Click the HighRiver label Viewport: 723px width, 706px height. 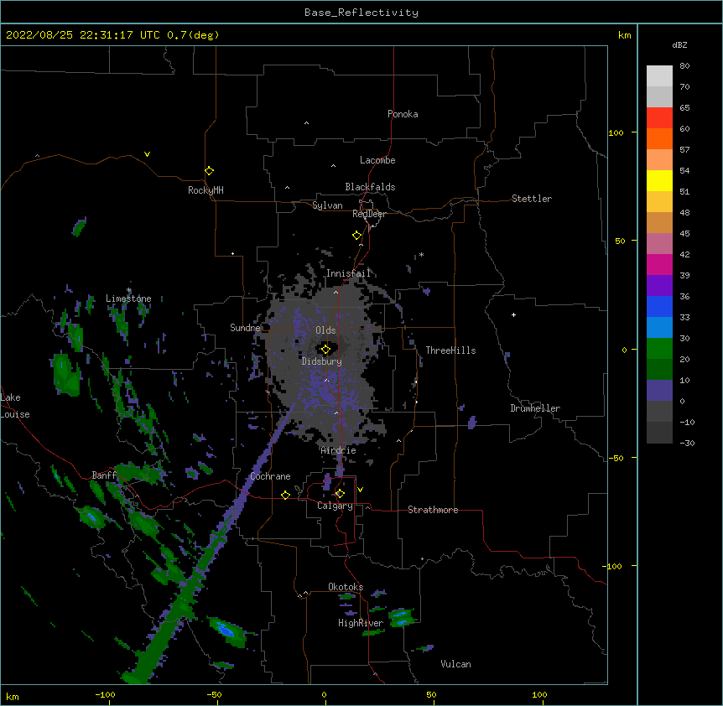[x=361, y=623]
